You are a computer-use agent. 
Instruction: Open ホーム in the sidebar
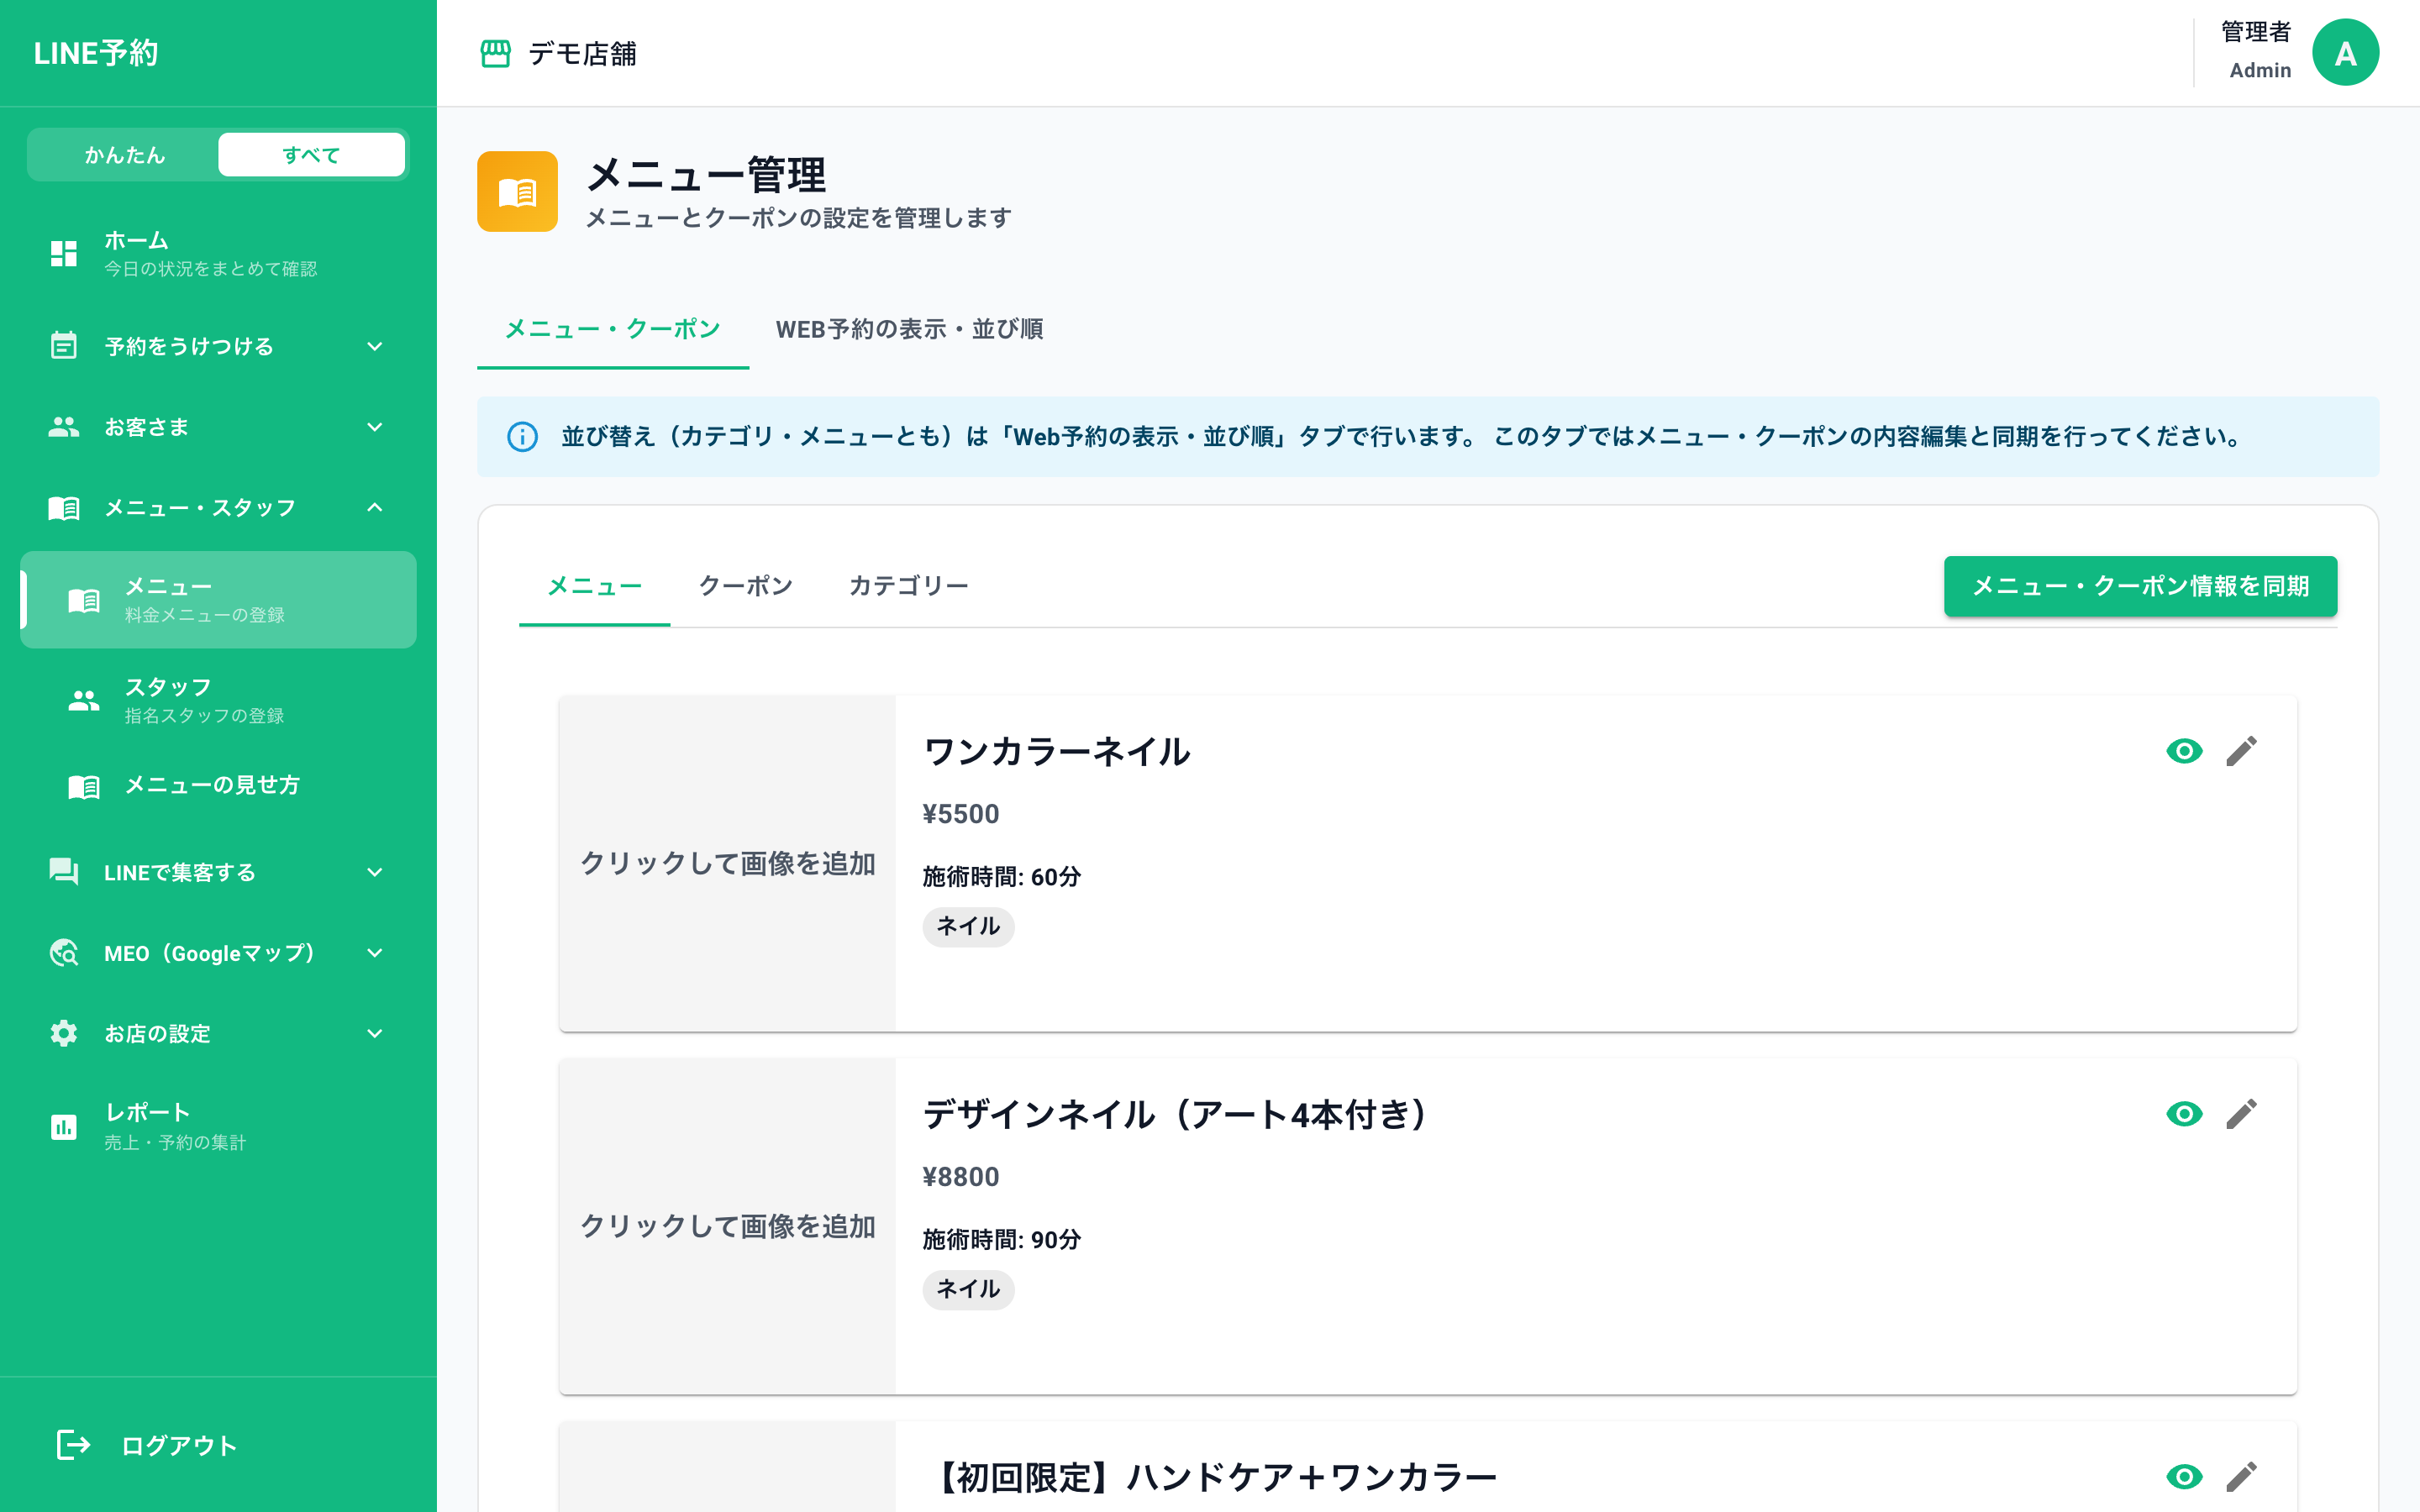(218, 253)
